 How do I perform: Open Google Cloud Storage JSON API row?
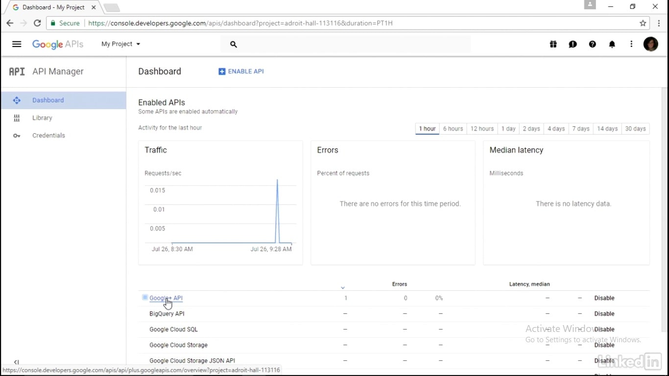point(192,361)
